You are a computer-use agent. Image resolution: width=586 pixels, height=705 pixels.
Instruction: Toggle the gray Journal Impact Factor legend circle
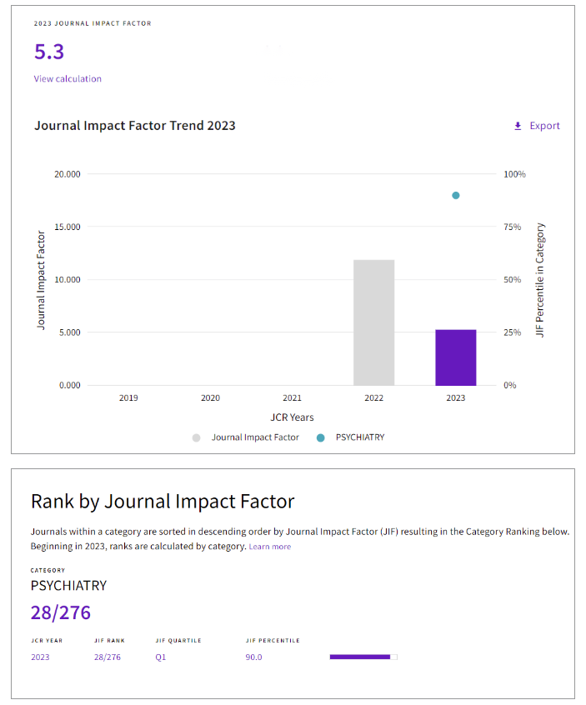[x=196, y=437]
